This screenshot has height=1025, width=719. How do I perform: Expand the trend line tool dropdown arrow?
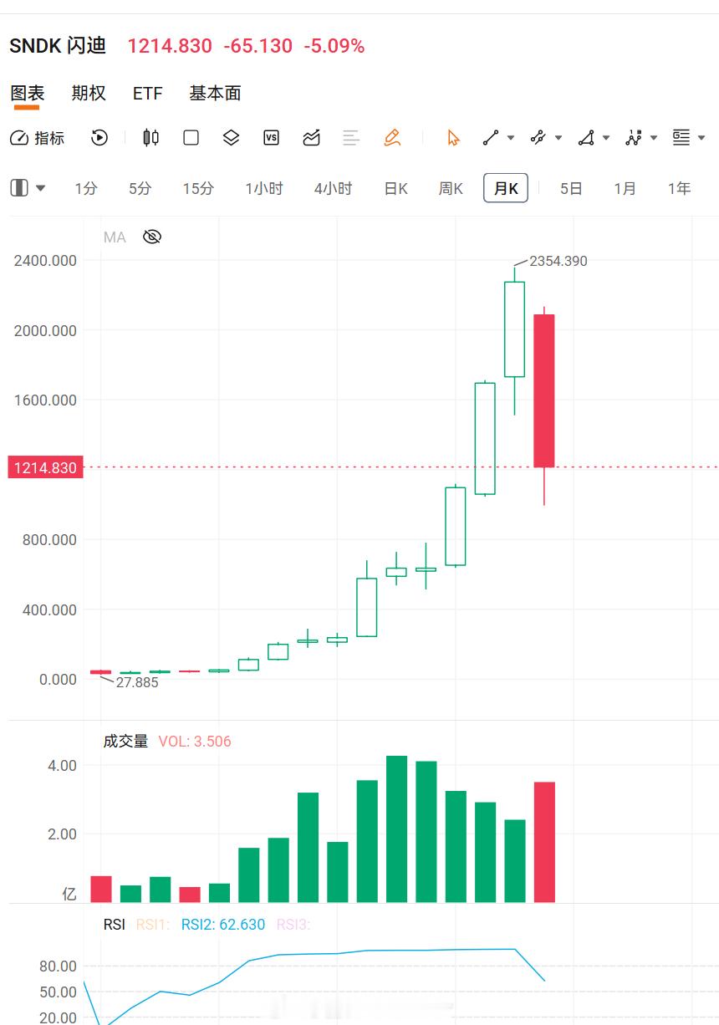pos(511,138)
